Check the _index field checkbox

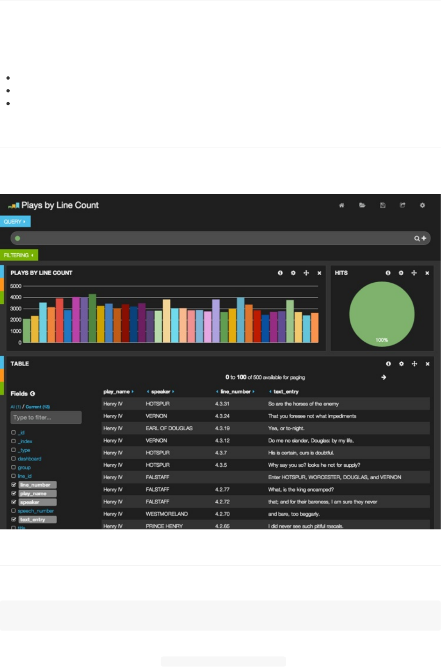tap(14, 441)
